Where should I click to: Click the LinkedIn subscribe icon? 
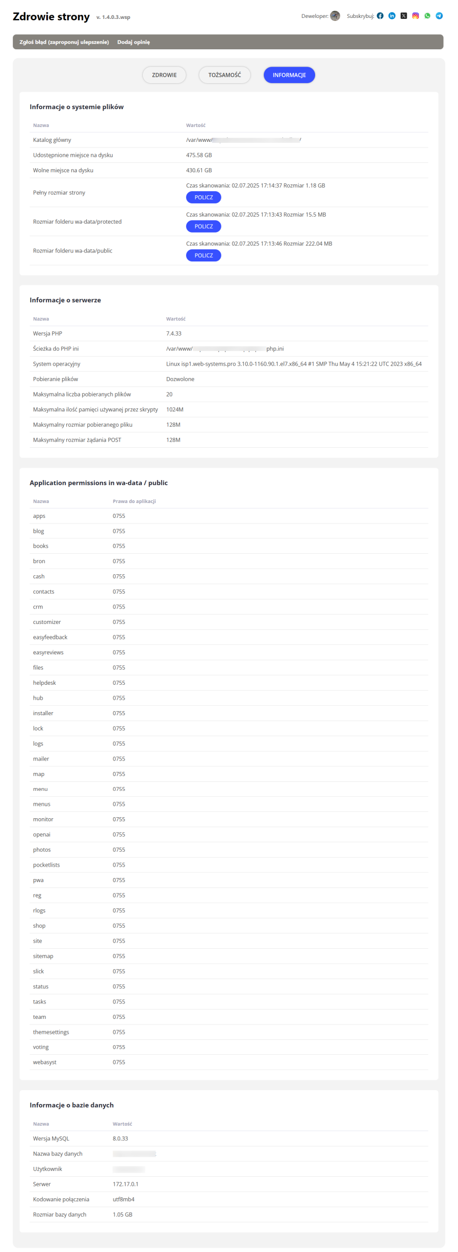(392, 16)
